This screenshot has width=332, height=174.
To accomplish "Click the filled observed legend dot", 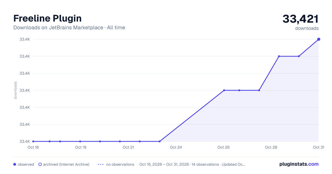I will (x=15, y=164).
